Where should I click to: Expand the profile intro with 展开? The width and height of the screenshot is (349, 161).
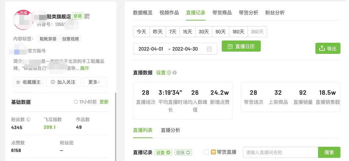pos(85,68)
